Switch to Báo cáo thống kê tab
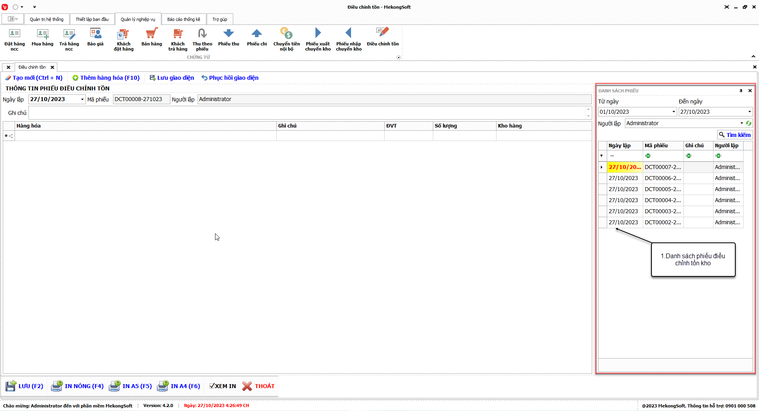The height and width of the screenshot is (411, 759). tap(183, 19)
